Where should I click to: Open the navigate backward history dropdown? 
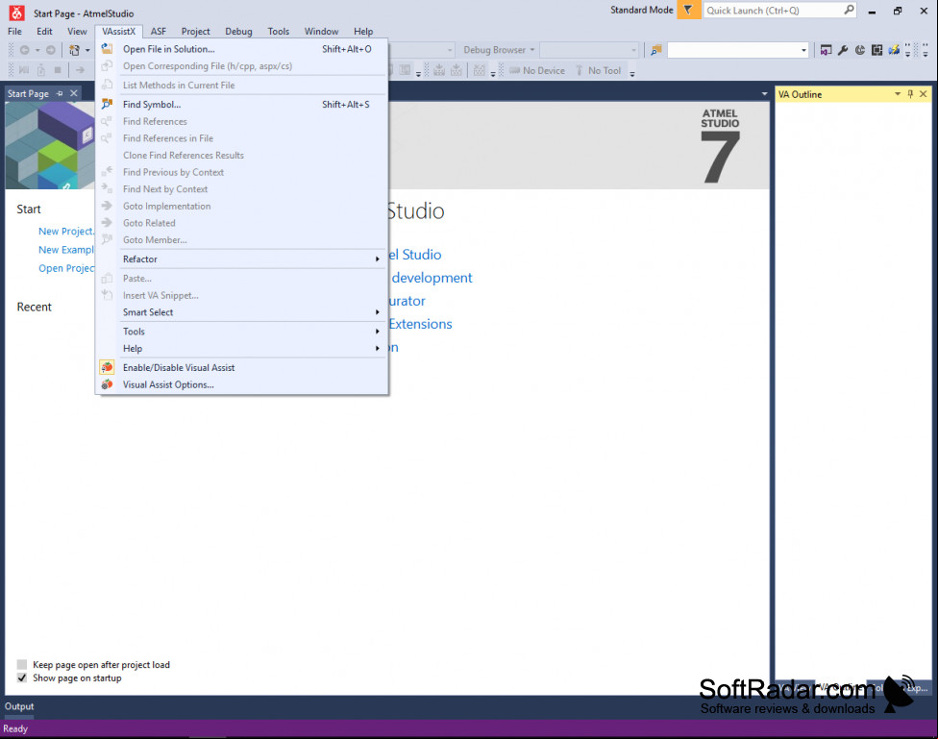click(37, 50)
